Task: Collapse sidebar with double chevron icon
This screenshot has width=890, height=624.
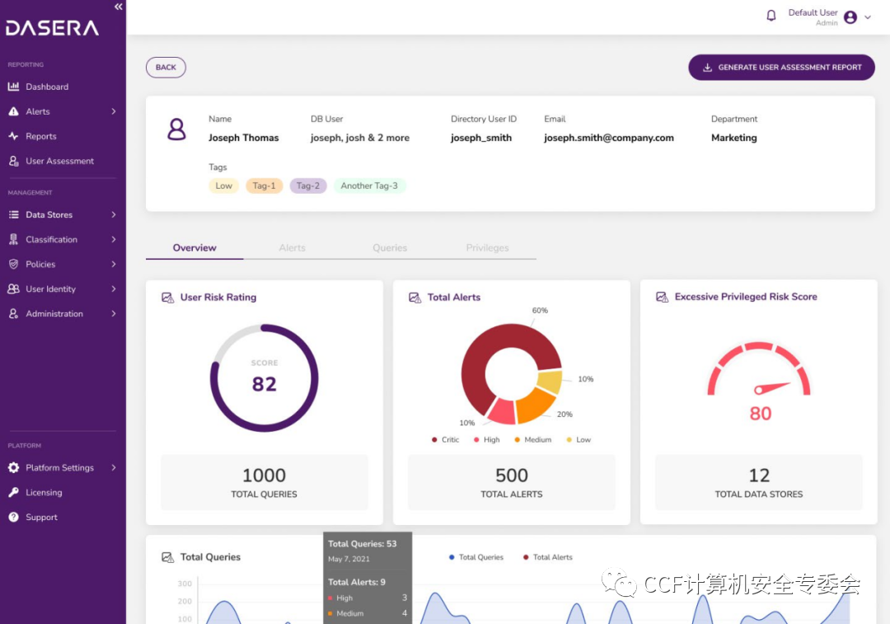Action: click(x=118, y=7)
